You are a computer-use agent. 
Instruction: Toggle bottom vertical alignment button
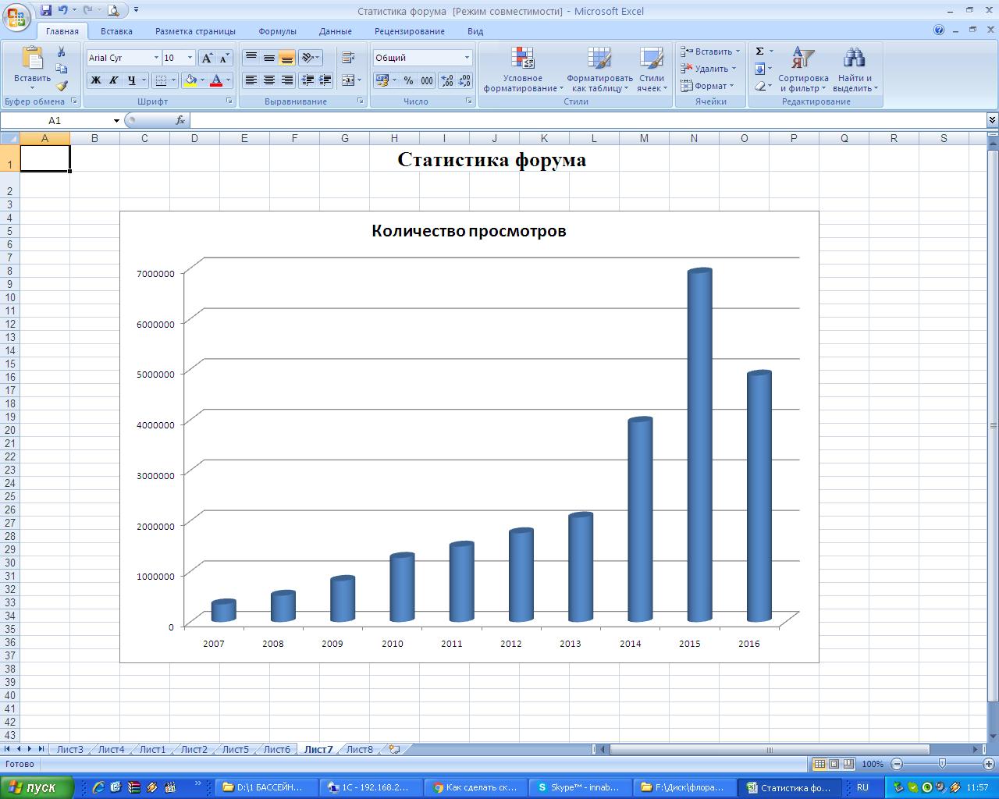(x=287, y=58)
